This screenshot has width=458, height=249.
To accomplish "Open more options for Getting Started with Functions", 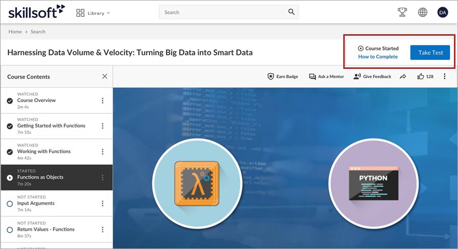I will click(x=103, y=126).
